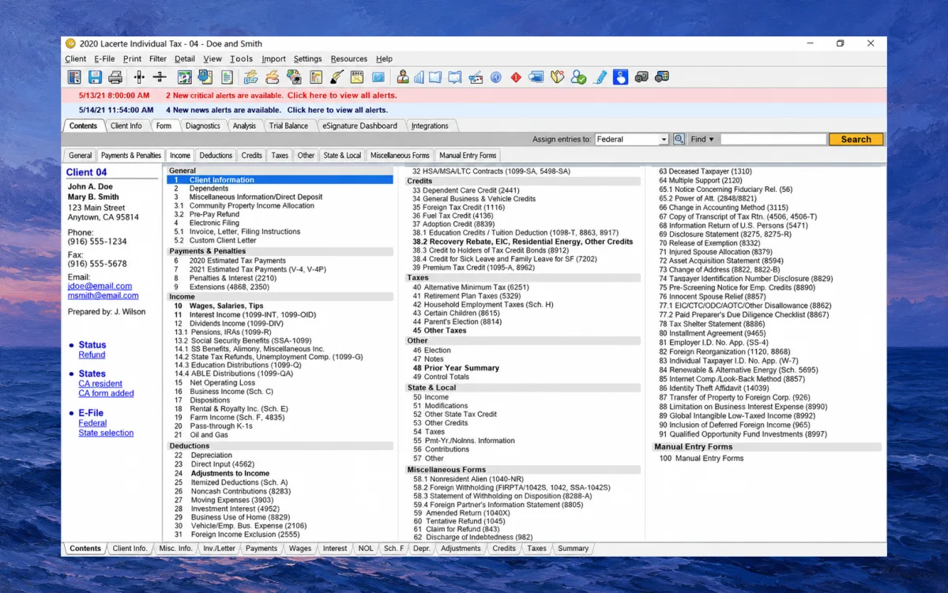Click the blue chat monitor icon
The height and width of the screenshot is (593, 948).
tap(536, 77)
